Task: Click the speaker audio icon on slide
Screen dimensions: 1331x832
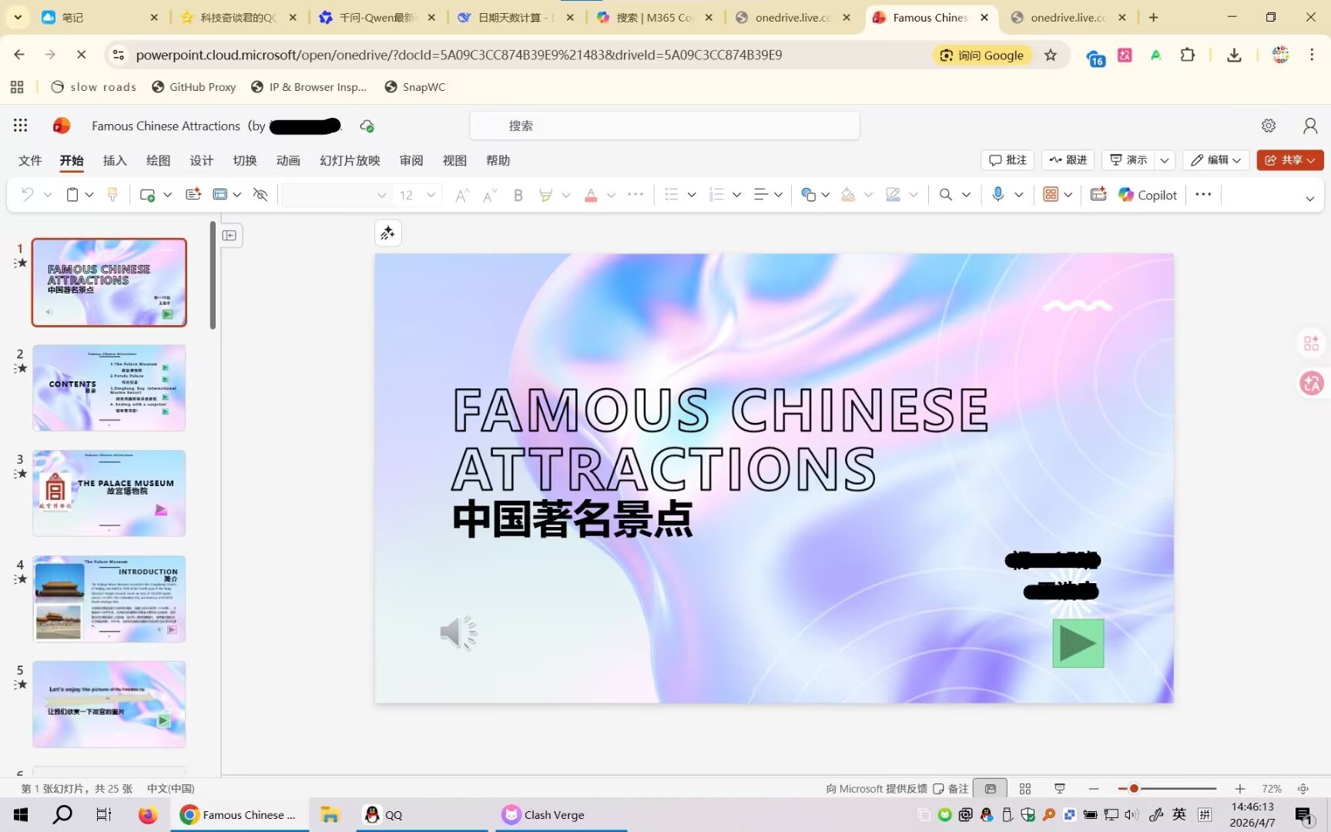Action: coord(458,633)
